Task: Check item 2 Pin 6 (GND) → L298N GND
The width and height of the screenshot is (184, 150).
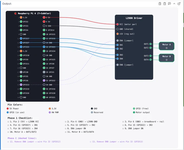Action: (65, 122)
